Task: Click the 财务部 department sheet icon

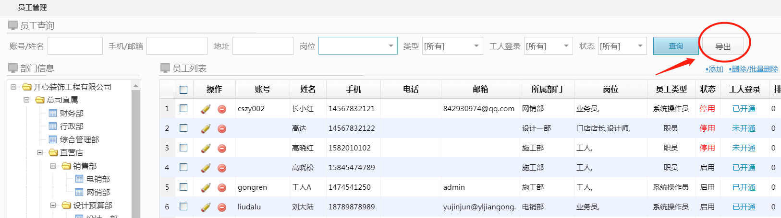Action: tap(53, 113)
